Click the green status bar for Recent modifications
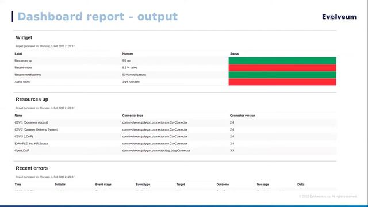This screenshot has width=368, height=207. [x=282, y=75]
